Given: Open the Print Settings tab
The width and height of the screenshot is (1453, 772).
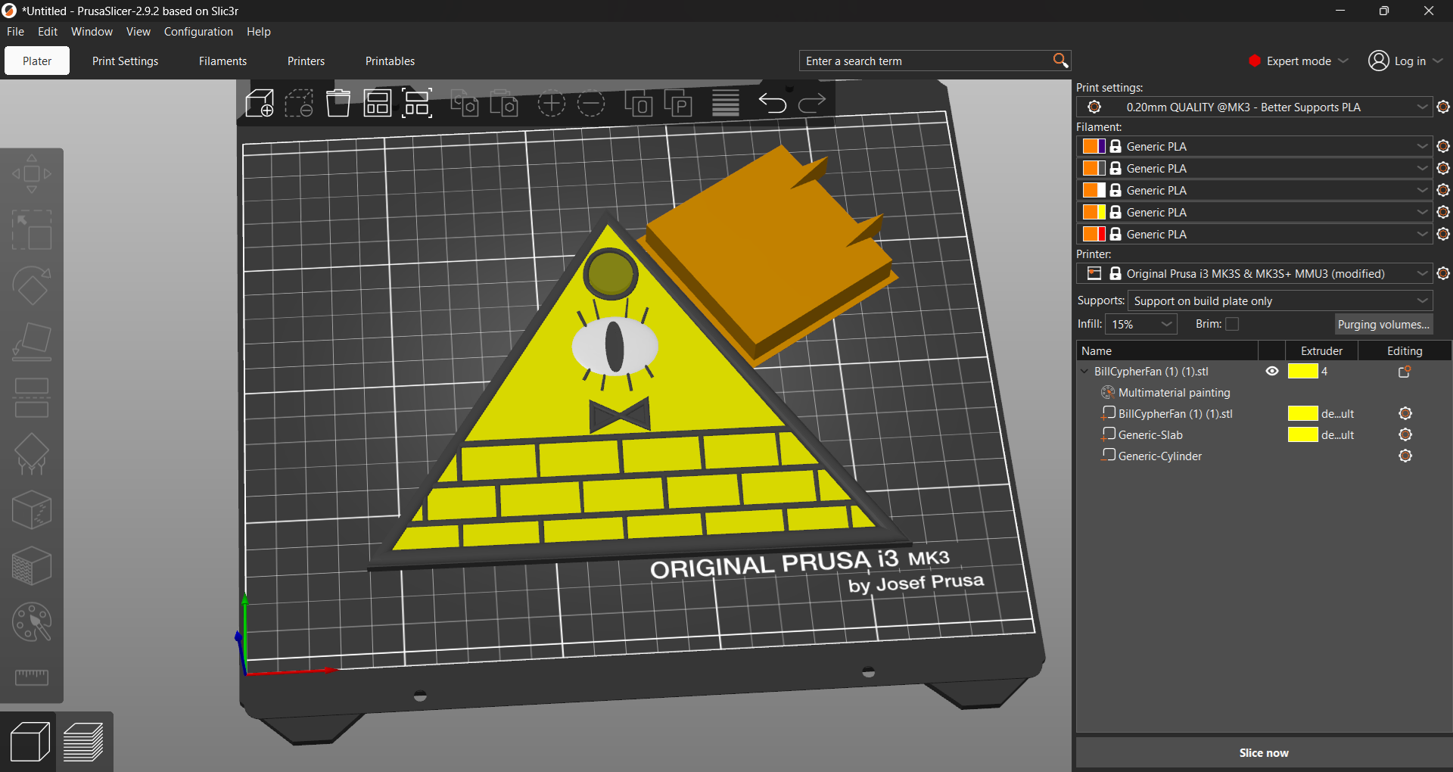Looking at the screenshot, I should click(x=125, y=61).
